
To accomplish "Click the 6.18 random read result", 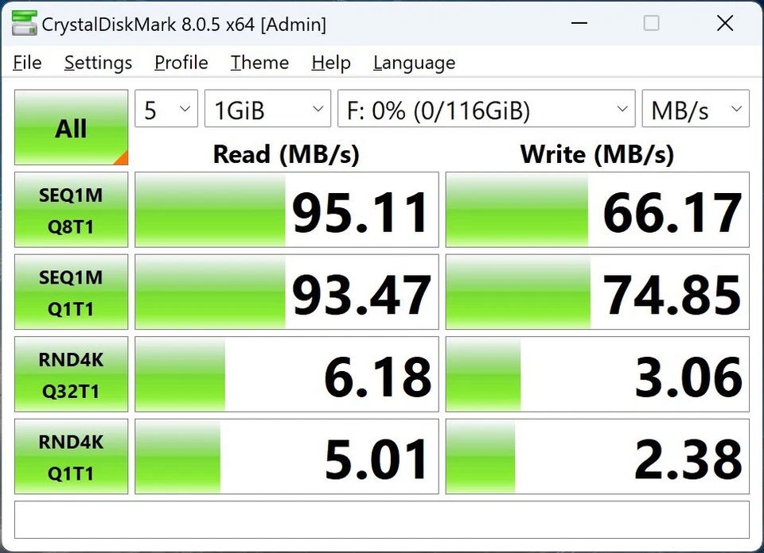I will 286,374.
